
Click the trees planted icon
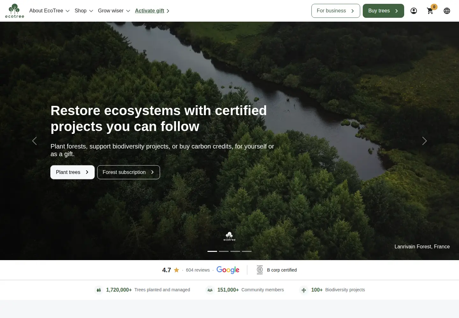[x=99, y=290]
